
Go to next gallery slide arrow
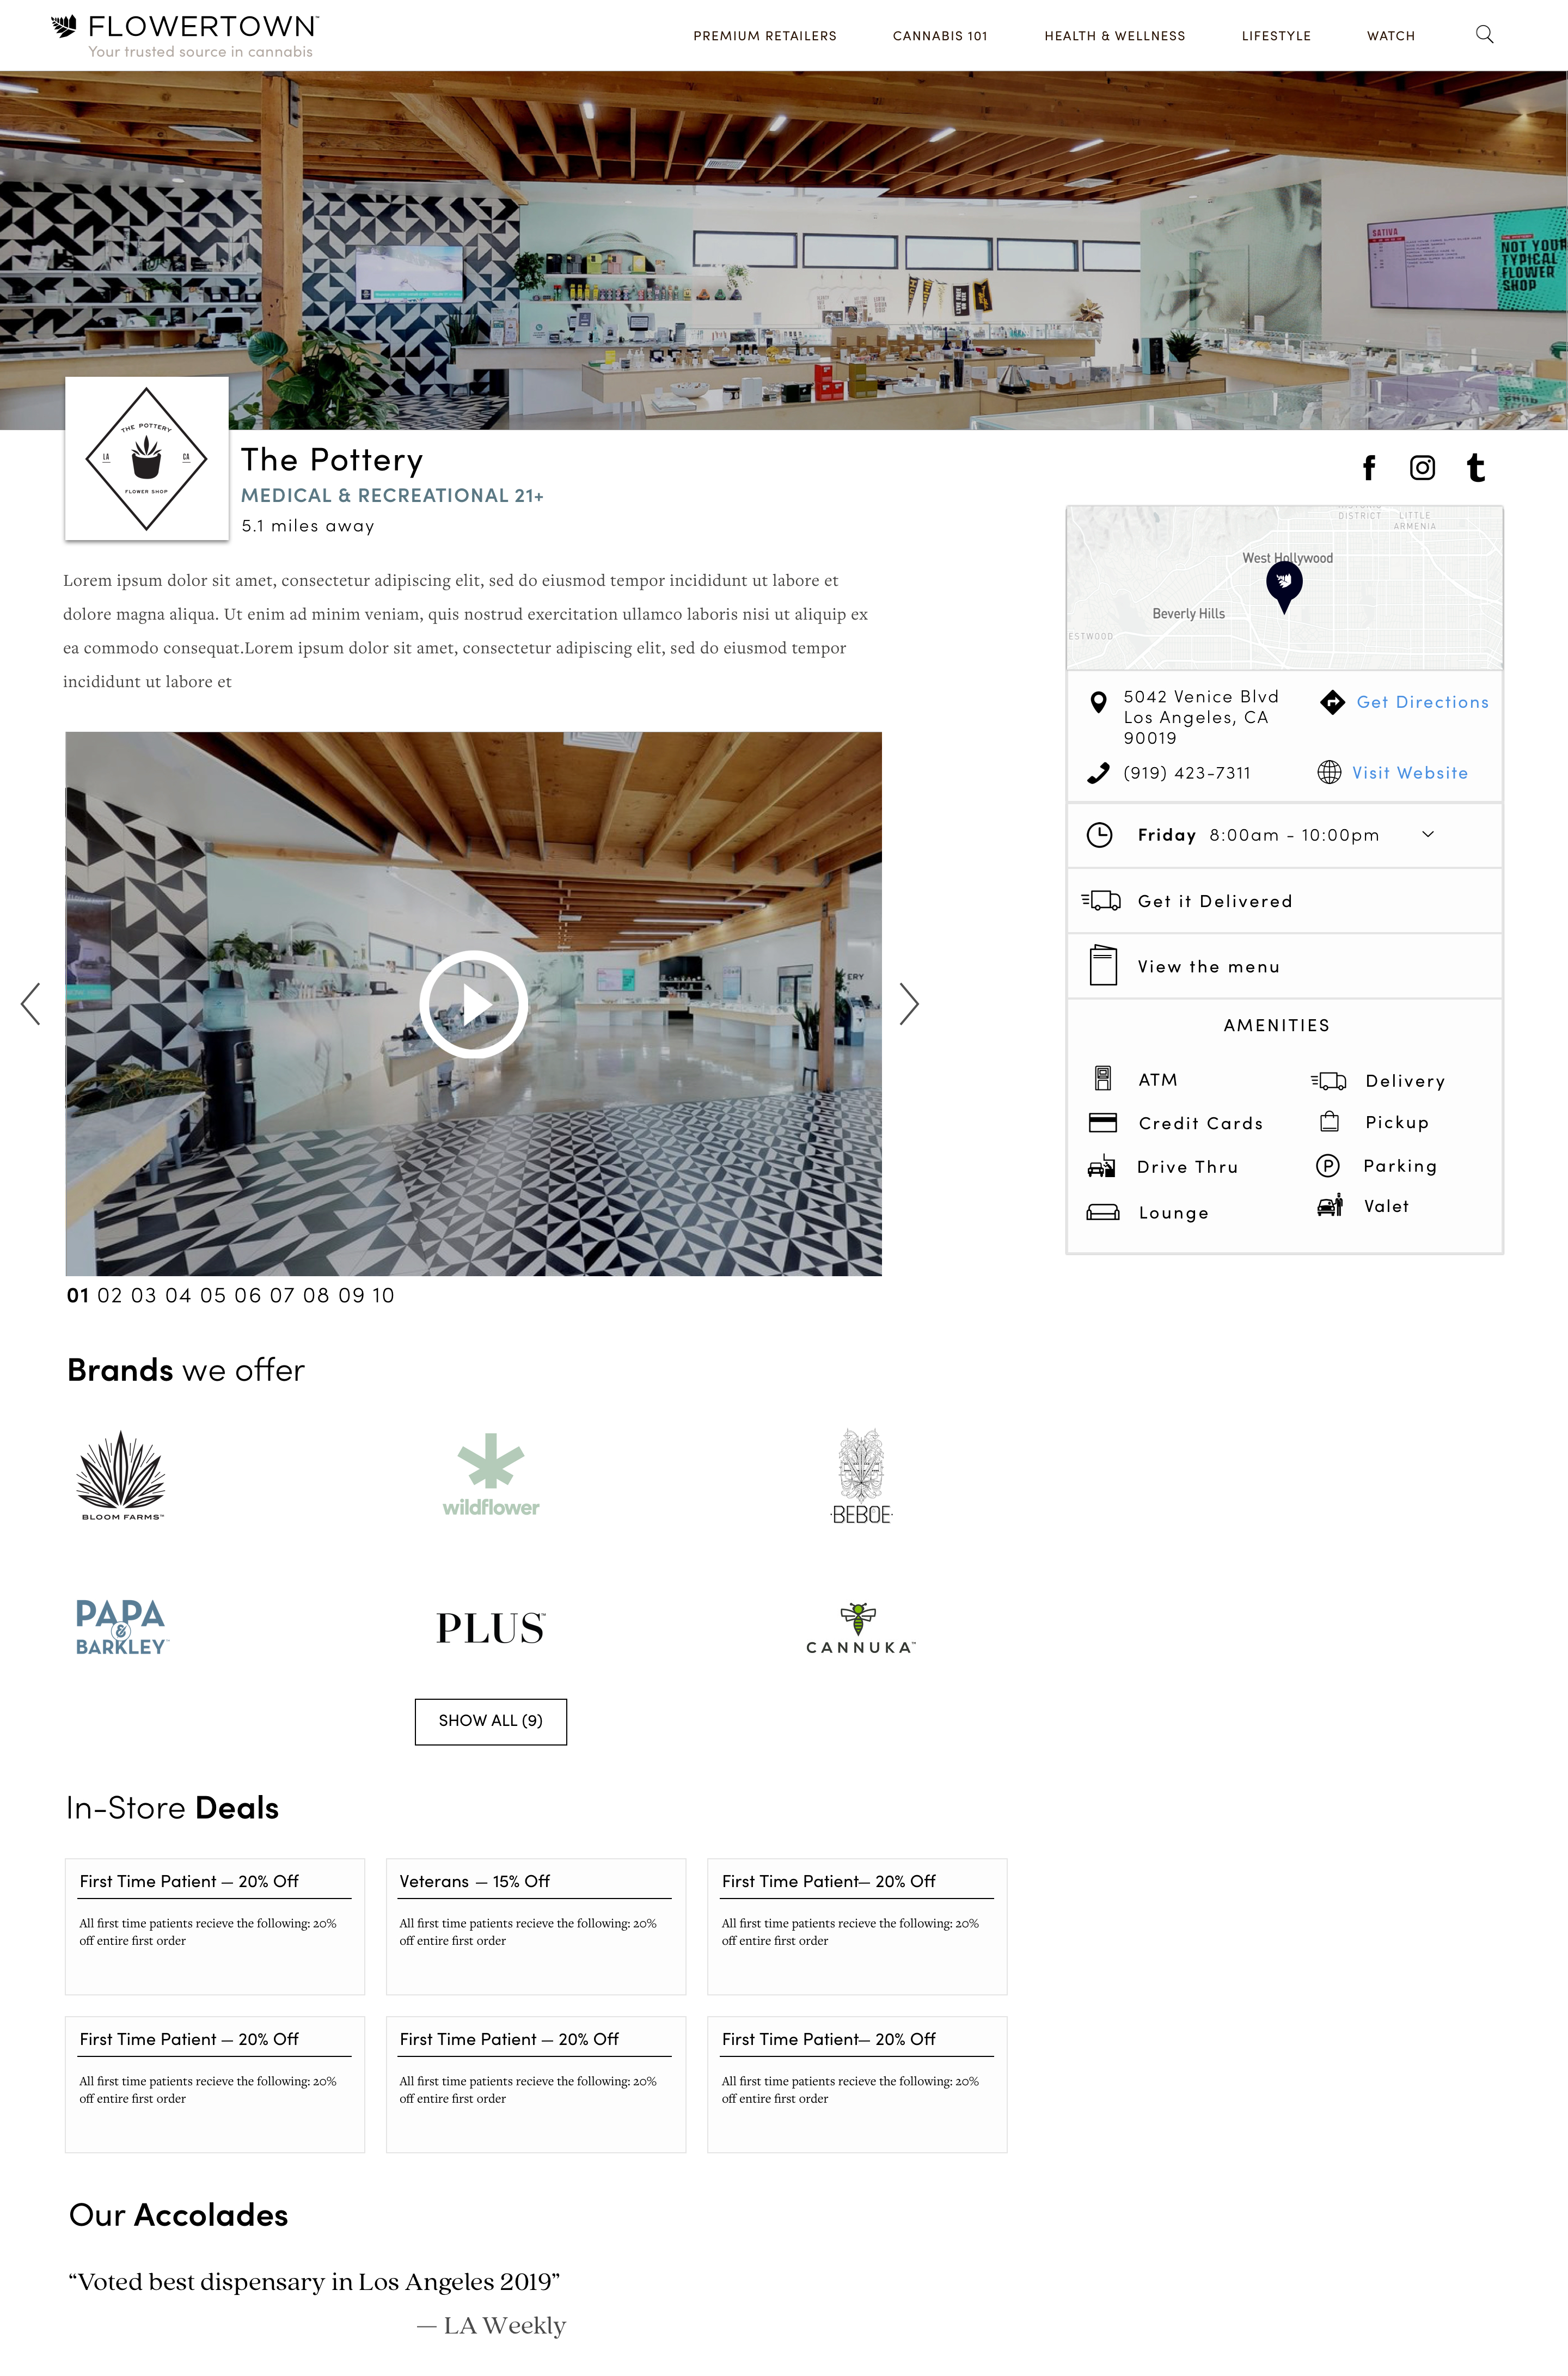coord(908,1004)
